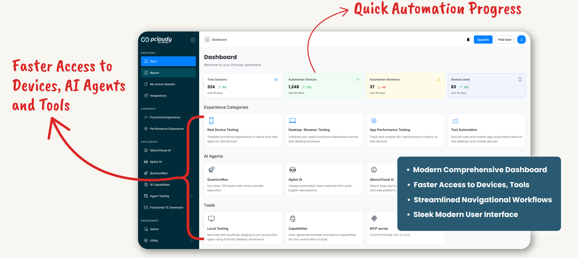Open the user profile avatar icon
Viewport: 578px width, 258px height.
[521, 40]
